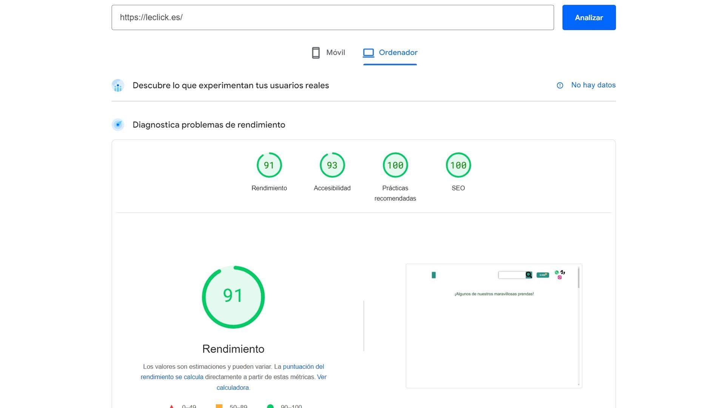Click the SEO label
Screen dimensions: 725x408
pyautogui.click(x=458, y=188)
